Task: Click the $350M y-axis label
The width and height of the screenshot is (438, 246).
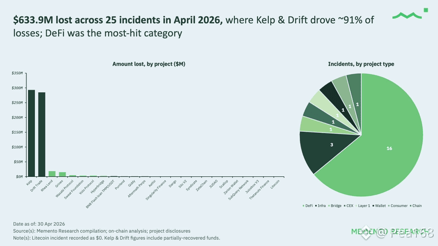Action: point(17,73)
